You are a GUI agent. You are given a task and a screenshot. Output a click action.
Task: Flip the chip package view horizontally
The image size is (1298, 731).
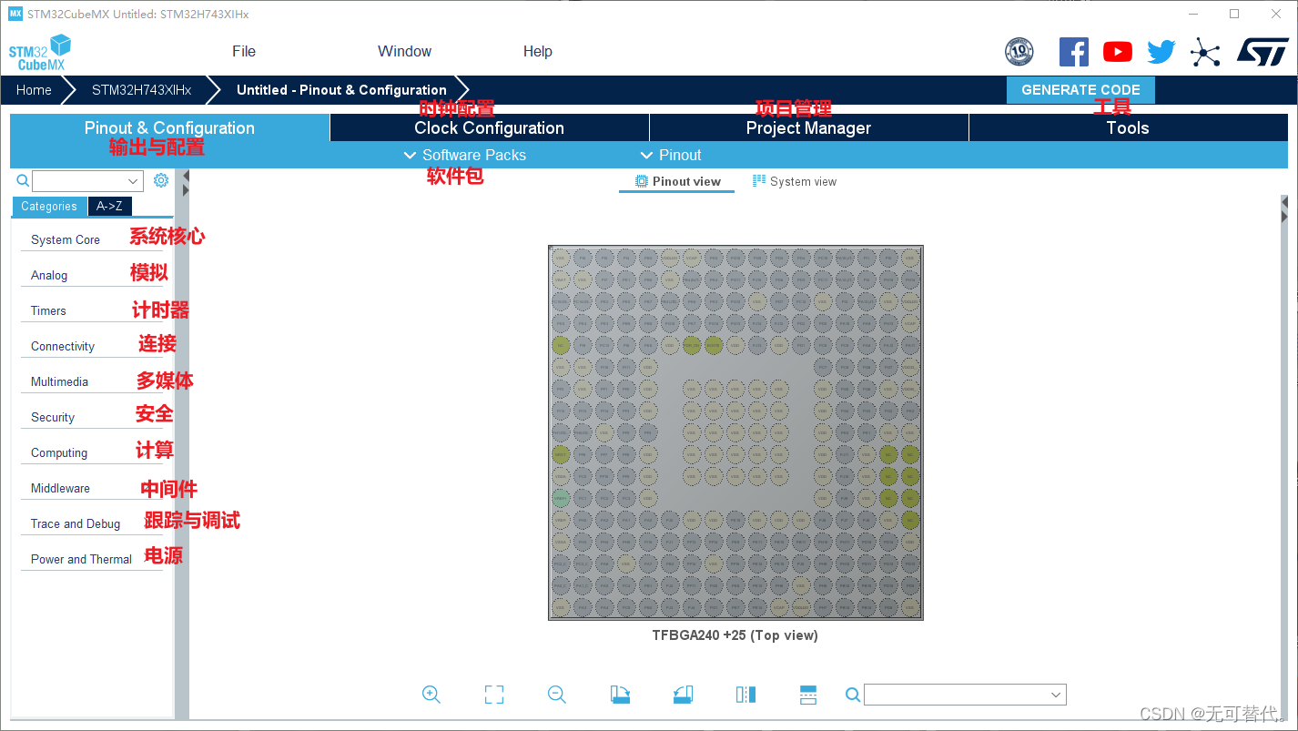745,694
